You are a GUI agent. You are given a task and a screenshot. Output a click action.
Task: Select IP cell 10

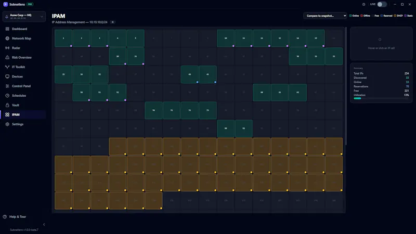226,38
